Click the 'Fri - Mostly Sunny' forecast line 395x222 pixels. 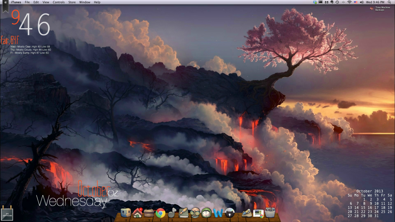point(29,52)
